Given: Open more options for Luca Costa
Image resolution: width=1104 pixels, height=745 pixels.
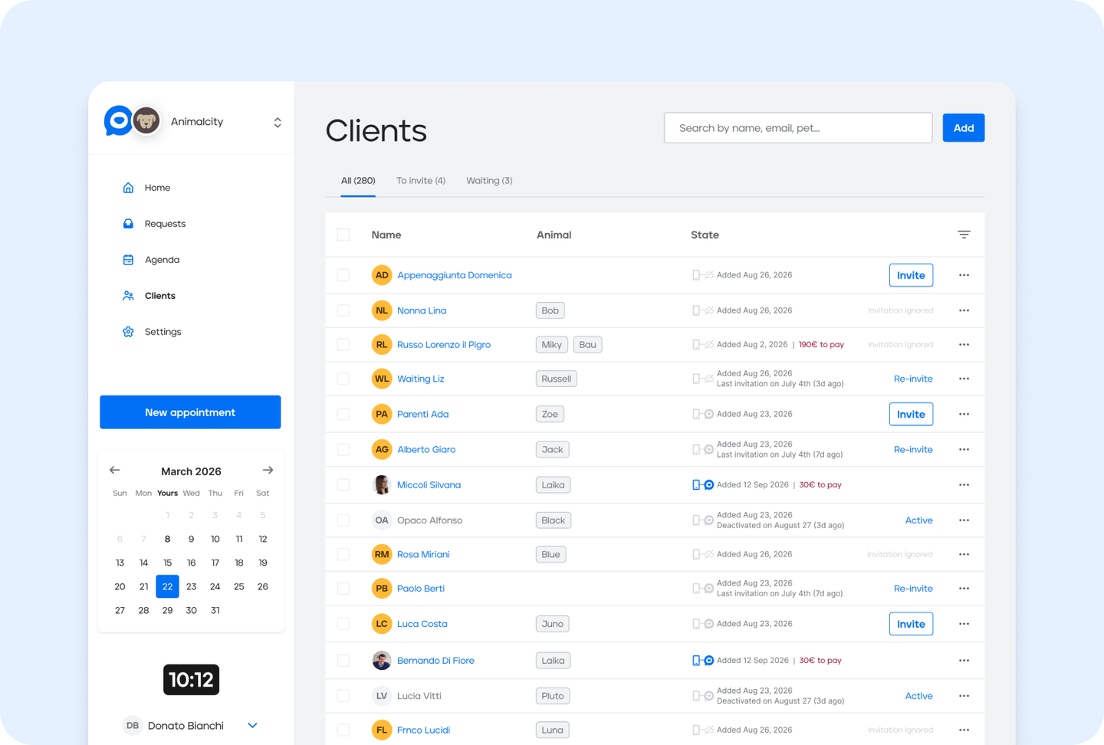Looking at the screenshot, I should tap(964, 624).
